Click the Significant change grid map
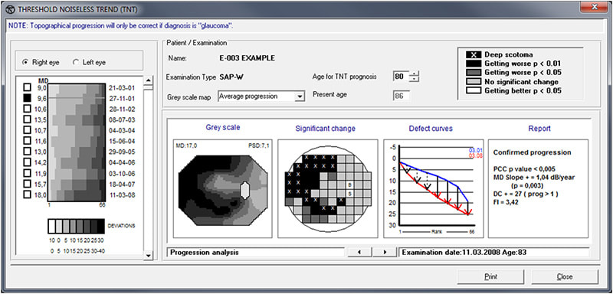The width and height of the screenshot is (613, 294). (x=328, y=188)
